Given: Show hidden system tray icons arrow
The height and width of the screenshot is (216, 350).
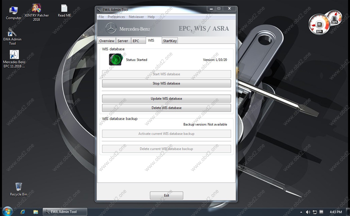Looking at the screenshot, I should pyautogui.click(x=301, y=212).
